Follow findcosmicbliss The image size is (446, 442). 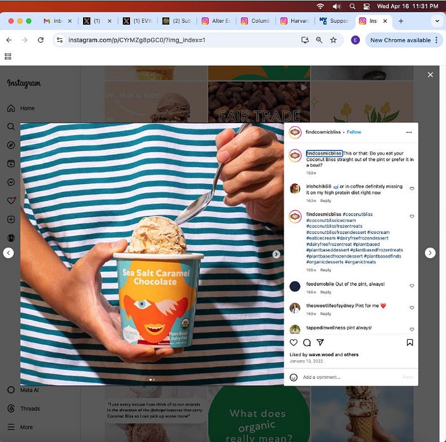click(x=354, y=132)
